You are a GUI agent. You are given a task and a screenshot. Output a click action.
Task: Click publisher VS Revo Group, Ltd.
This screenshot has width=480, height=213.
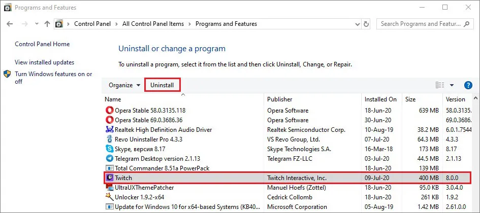click(294, 139)
